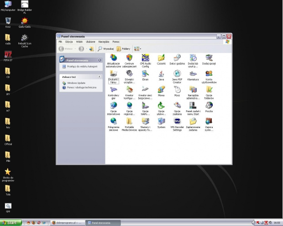Open Kreator konfiguracji sieci icon
The width and height of the screenshot is (283, 226).
point(129,92)
